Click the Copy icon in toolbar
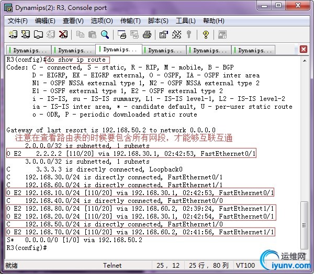The width and height of the screenshot is (314, 274). coord(80,35)
